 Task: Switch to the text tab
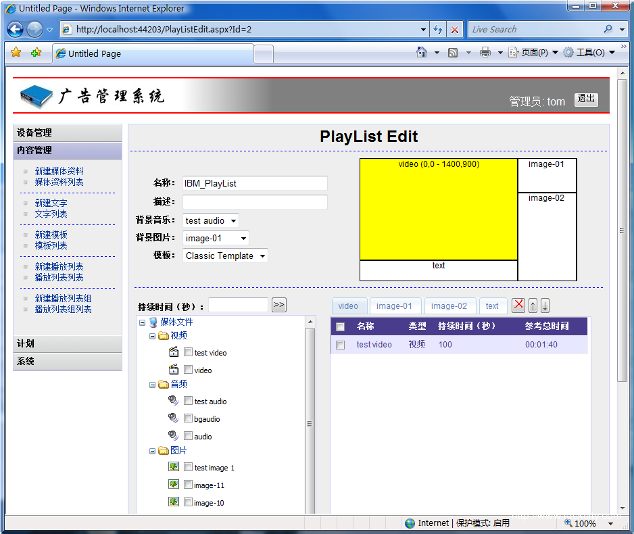point(492,306)
